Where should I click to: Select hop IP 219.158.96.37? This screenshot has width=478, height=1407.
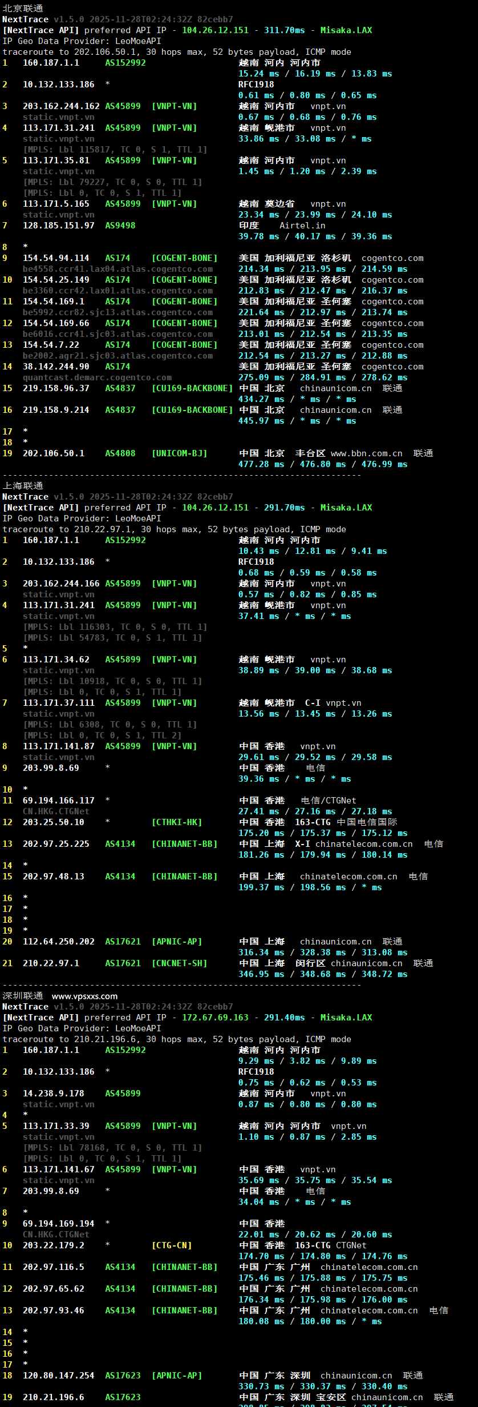(x=56, y=388)
